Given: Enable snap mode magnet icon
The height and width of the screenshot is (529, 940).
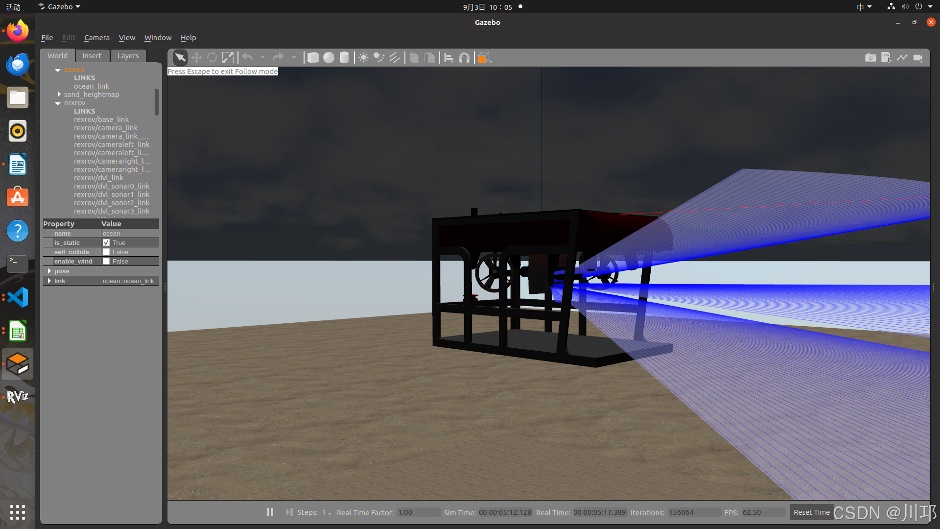Looking at the screenshot, I should point(464,58).
